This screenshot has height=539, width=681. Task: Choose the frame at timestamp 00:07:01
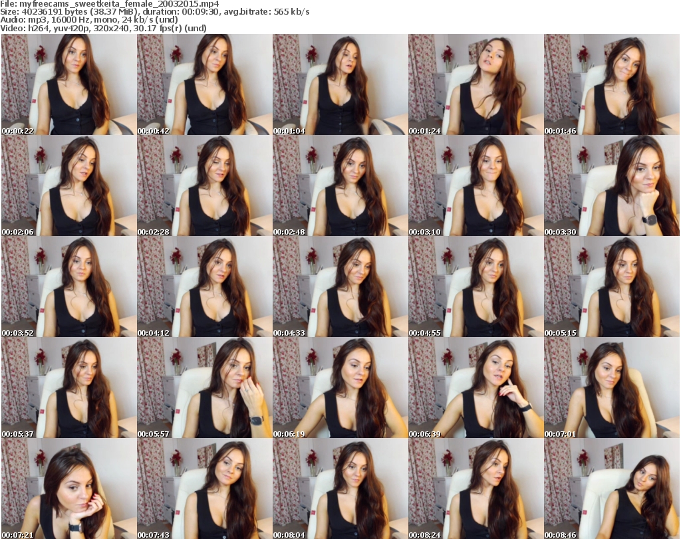coord(612,387)
